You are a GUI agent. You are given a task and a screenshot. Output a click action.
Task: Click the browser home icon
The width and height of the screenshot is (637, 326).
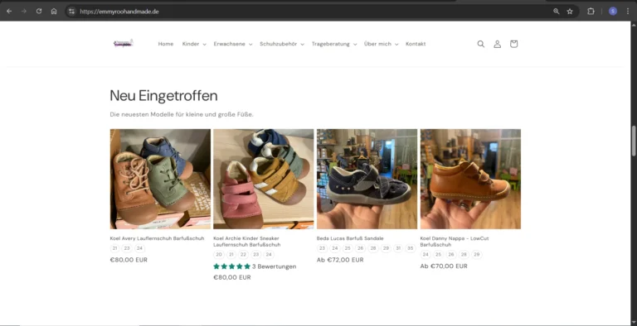(54, 12)
